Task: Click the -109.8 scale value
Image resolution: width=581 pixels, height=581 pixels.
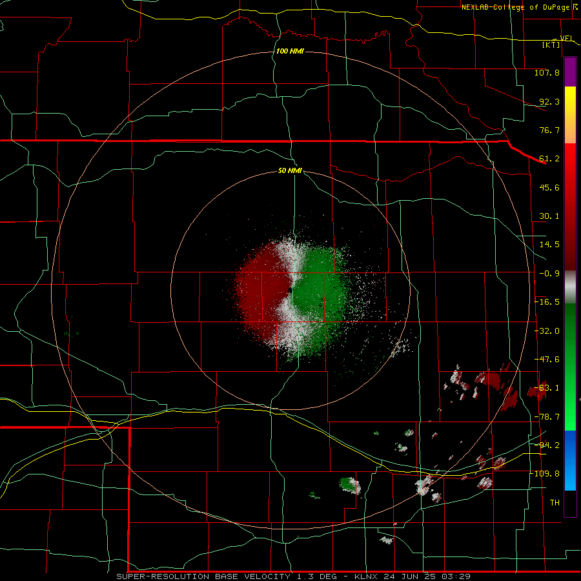Action: coord(545,474)
